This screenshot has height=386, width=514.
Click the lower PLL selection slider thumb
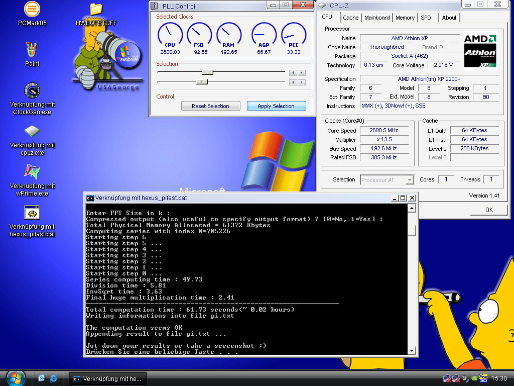coord(202,82)
